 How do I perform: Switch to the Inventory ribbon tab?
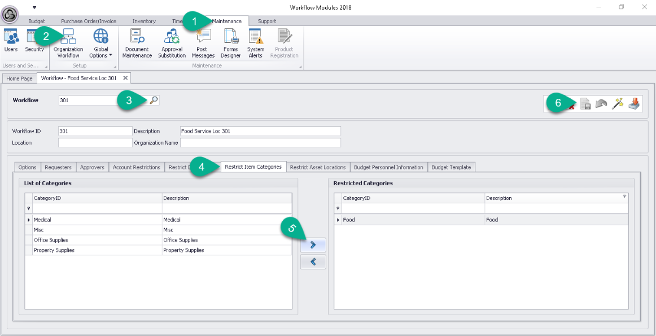tap(144, 21)
